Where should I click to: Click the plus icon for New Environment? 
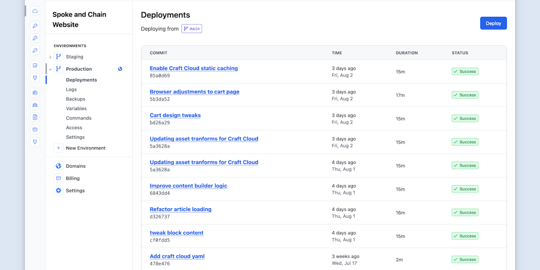coord(59,148)
